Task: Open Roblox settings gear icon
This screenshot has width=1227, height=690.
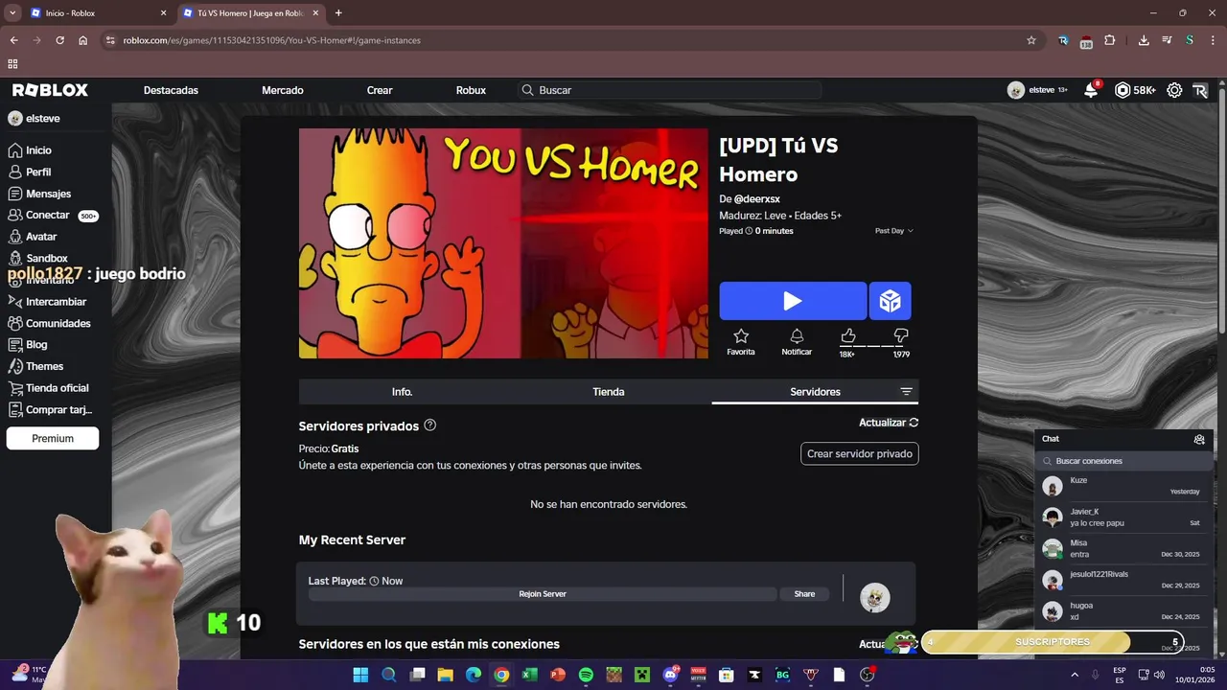Action: [1174, 90]
